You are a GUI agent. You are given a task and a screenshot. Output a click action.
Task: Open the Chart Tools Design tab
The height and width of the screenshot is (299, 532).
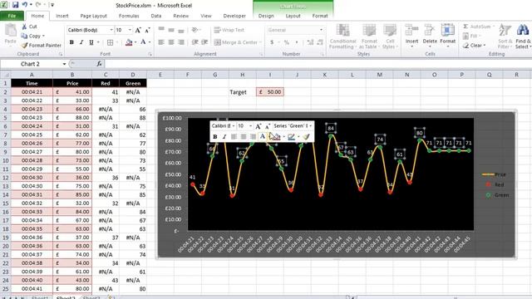[266, 16]
